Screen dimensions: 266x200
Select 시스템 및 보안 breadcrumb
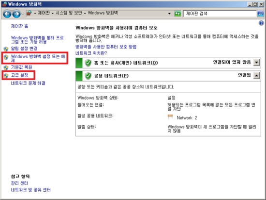pos(69,13)
